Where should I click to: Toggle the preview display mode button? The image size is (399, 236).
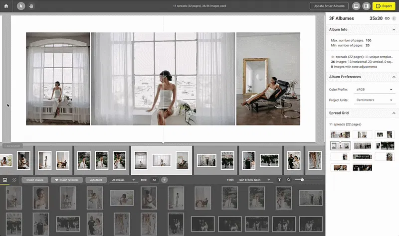pyautogui.click(x=356, y=6)
